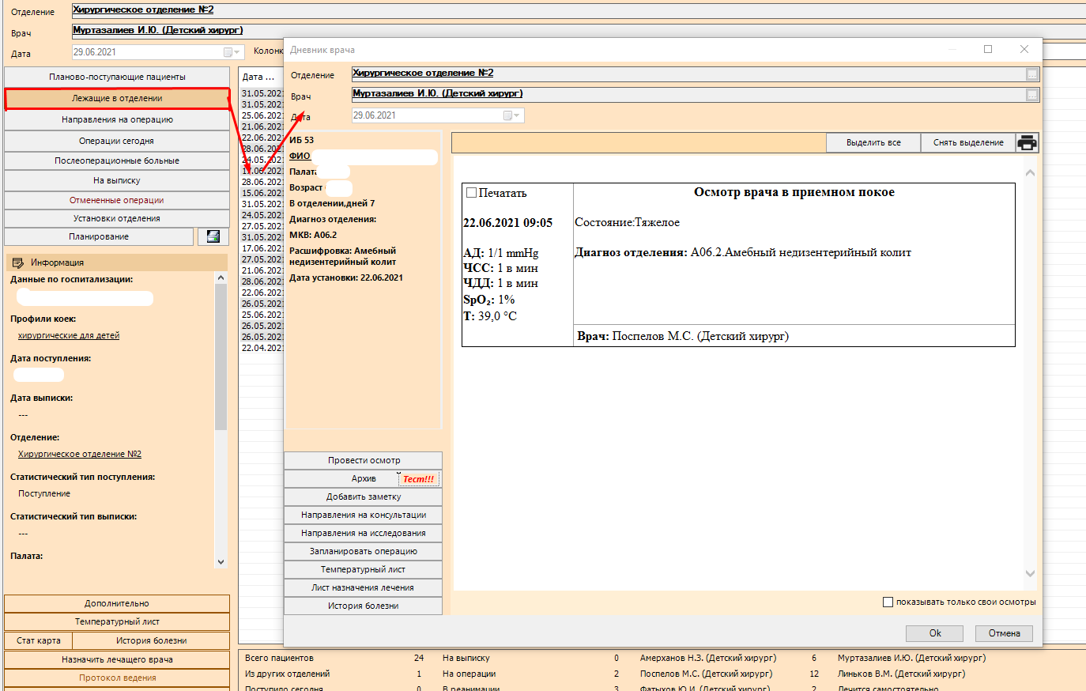Print the diary using the printer icon
Image resolution: width=1086 pixels, height=691 pixels.
click(x=1027, y=142)
